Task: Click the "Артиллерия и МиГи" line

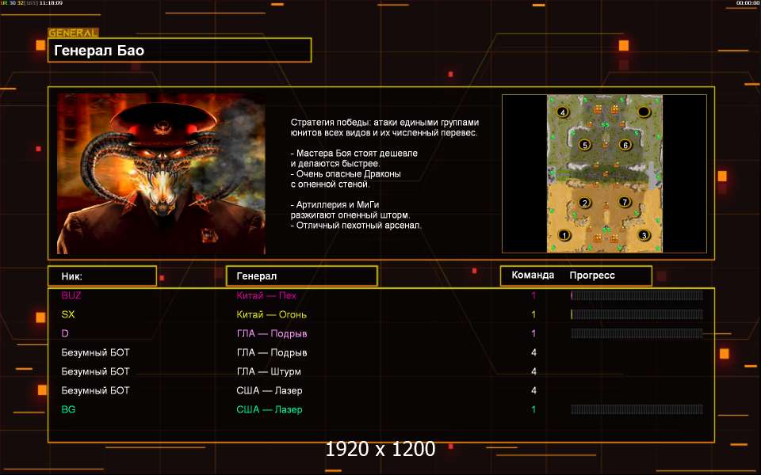Action: point(335,204)
